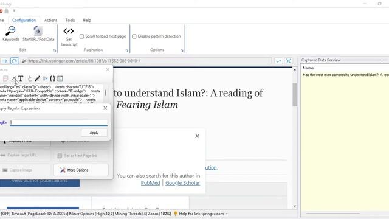
Task: Click the curly braces regex icon
Action: click(x=53, y=78)
